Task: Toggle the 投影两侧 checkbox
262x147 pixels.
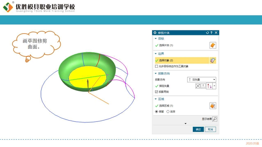Action: [157, 92]
